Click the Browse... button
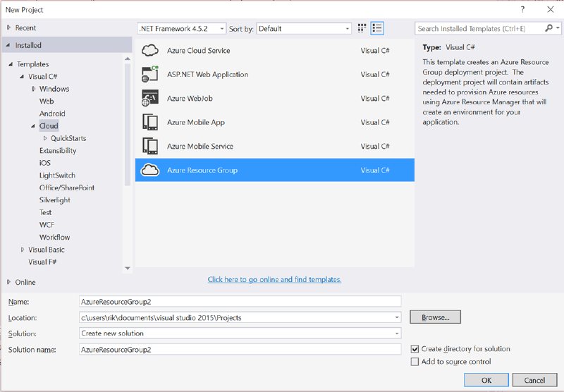The image size is (564, 392). pos(435,317)
